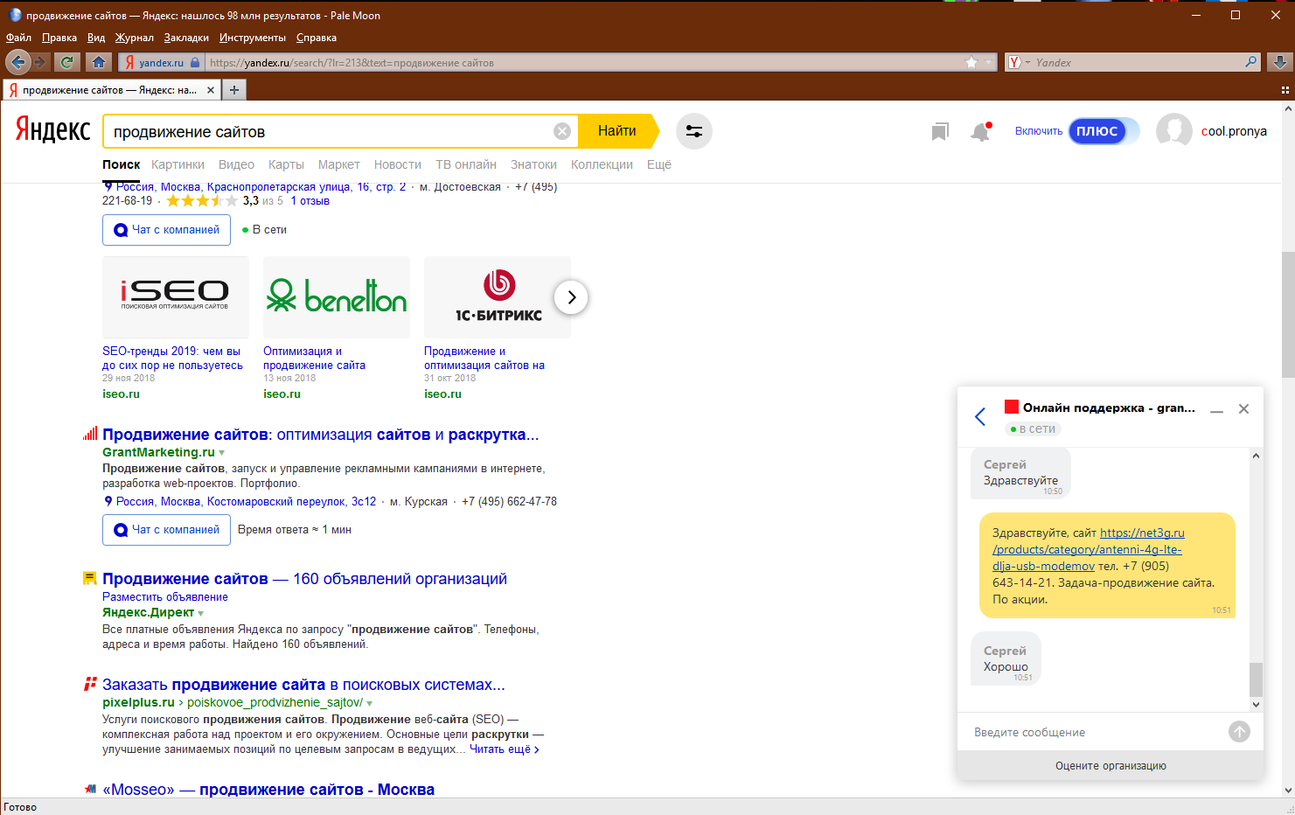Viewport: 1295px width, 815px height.
Task: Go back with browser back arrow
Action: pyautogui.click(x=18, y=62)
